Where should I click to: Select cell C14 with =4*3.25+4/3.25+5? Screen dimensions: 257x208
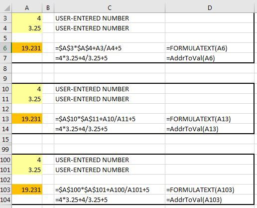110,129
